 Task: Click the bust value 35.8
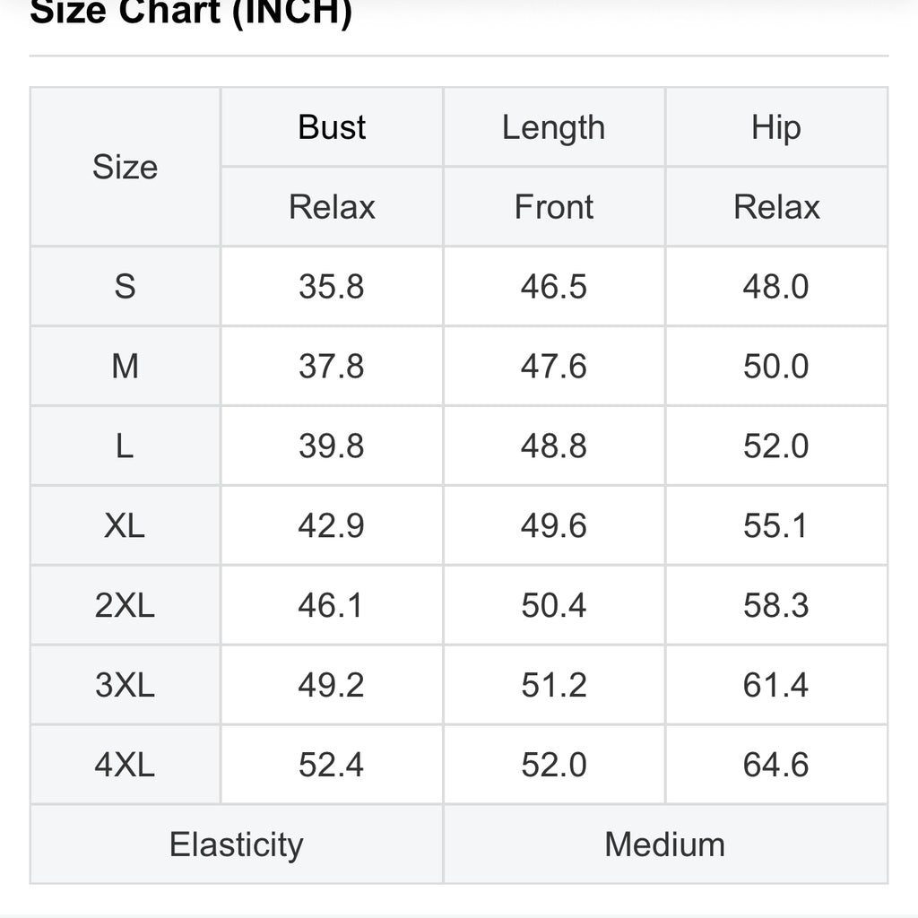point(332,286)
